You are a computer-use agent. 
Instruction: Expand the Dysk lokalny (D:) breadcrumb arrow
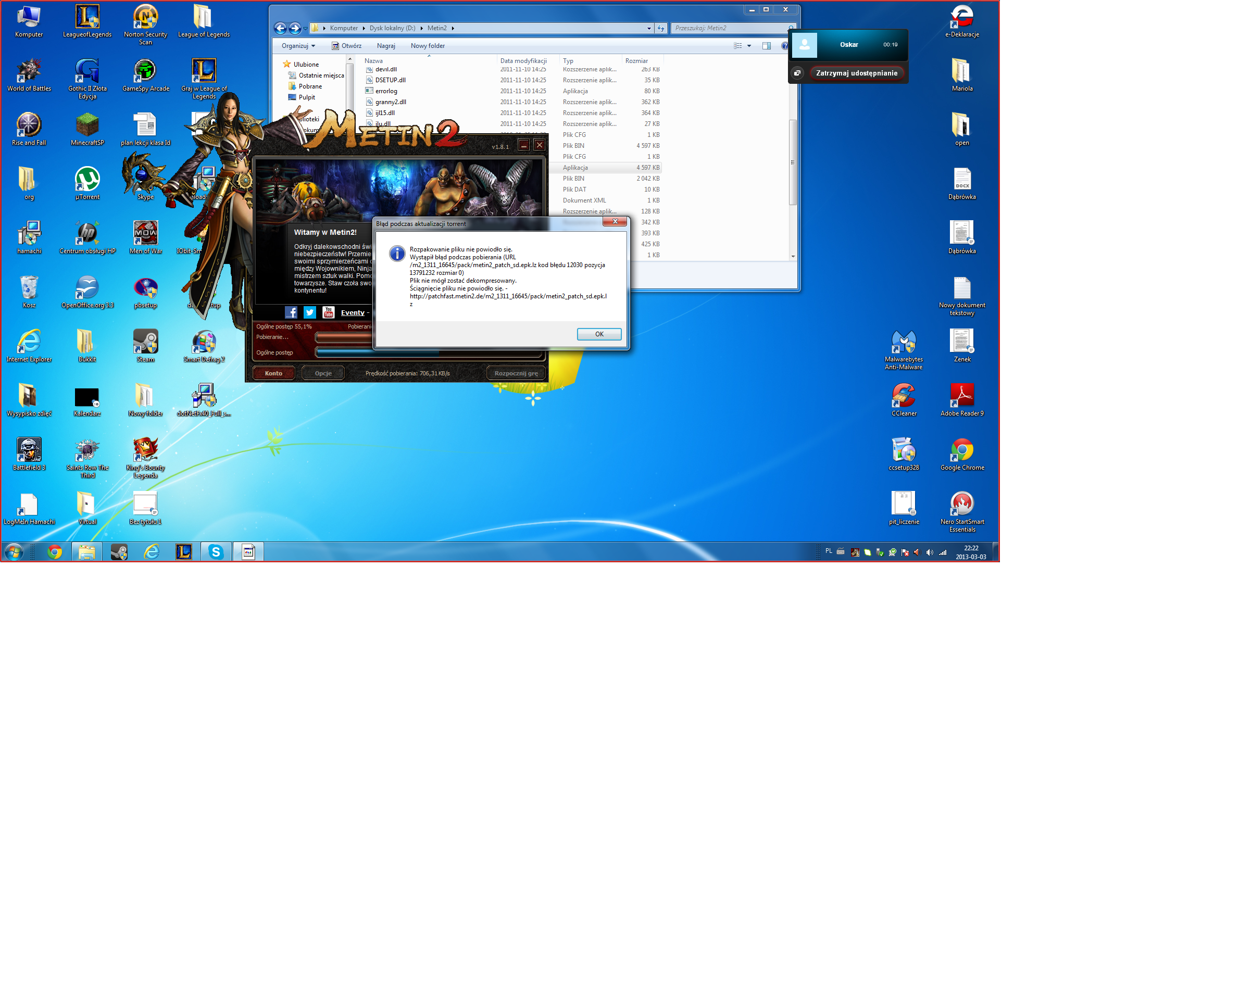(422, 28)
